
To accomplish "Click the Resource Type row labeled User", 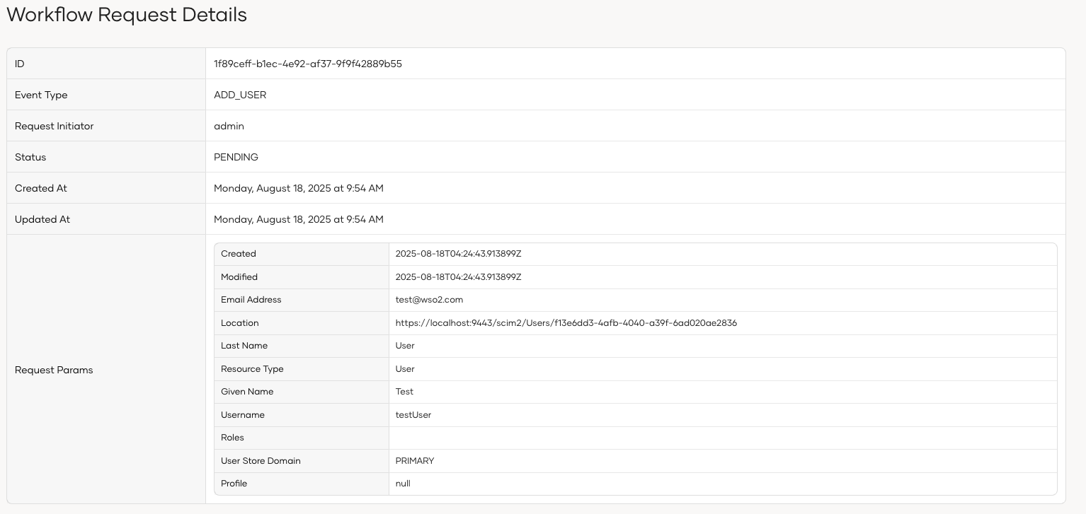I will coord(404,368).
